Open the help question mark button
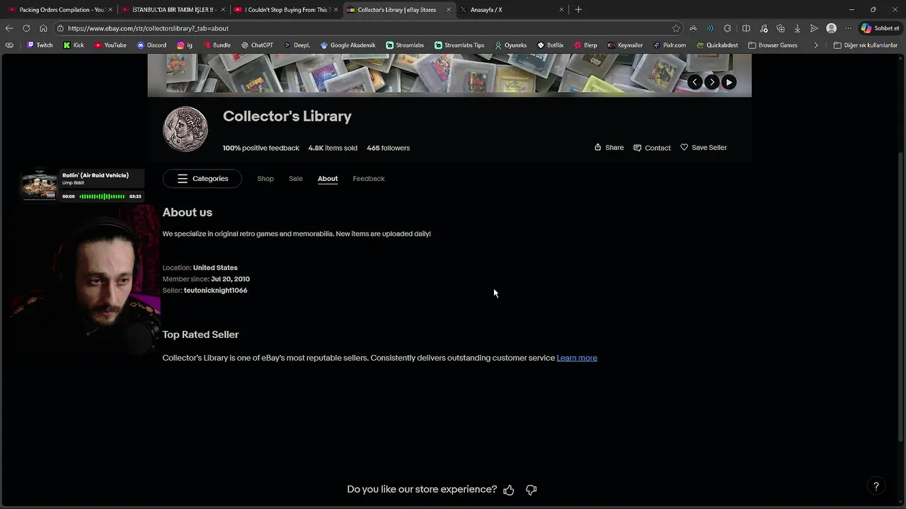Screen dimensions: 906x509 click(876, 486)
